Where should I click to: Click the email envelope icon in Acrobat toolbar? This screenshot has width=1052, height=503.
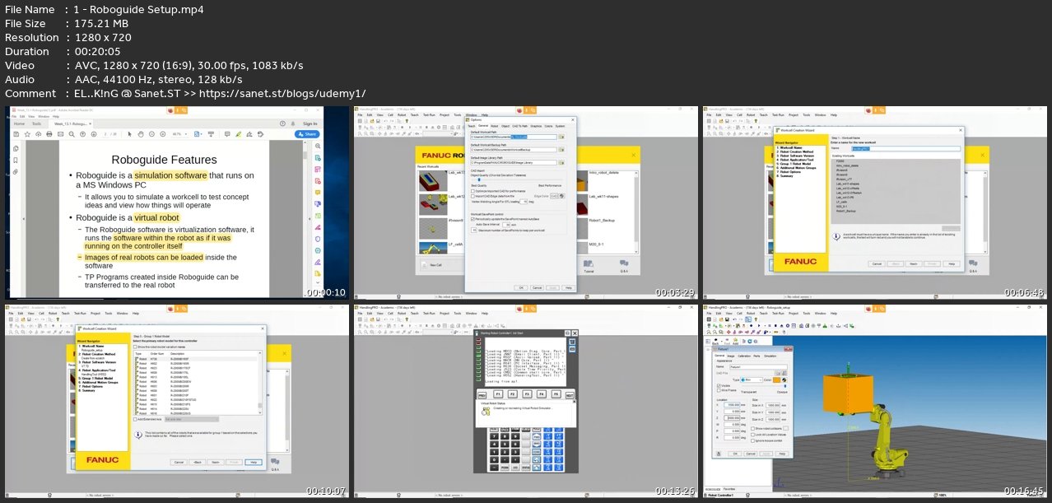[60, 134]
